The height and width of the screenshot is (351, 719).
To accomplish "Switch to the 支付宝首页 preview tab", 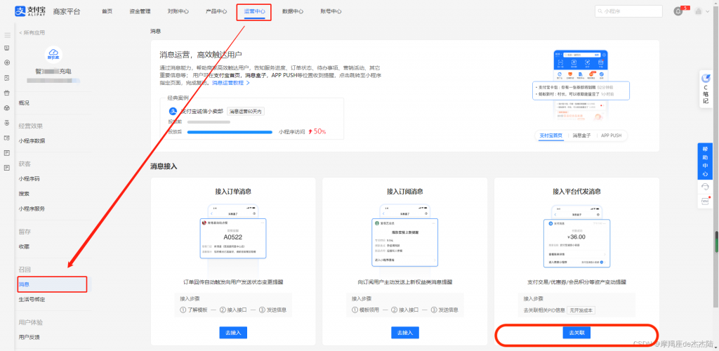I will 550,135.
